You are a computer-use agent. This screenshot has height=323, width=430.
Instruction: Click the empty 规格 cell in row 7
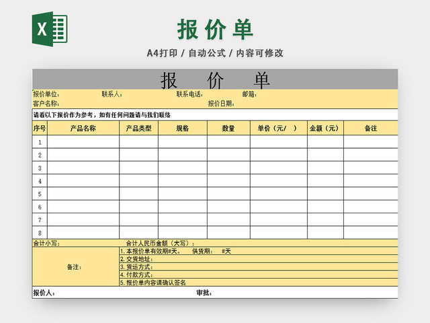click(183, 220)
